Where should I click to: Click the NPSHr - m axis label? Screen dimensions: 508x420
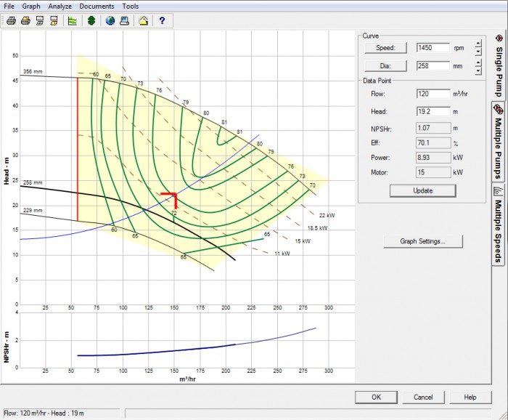[x=7, y=347]
